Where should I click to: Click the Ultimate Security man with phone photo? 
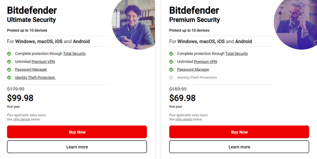point(134,26)
